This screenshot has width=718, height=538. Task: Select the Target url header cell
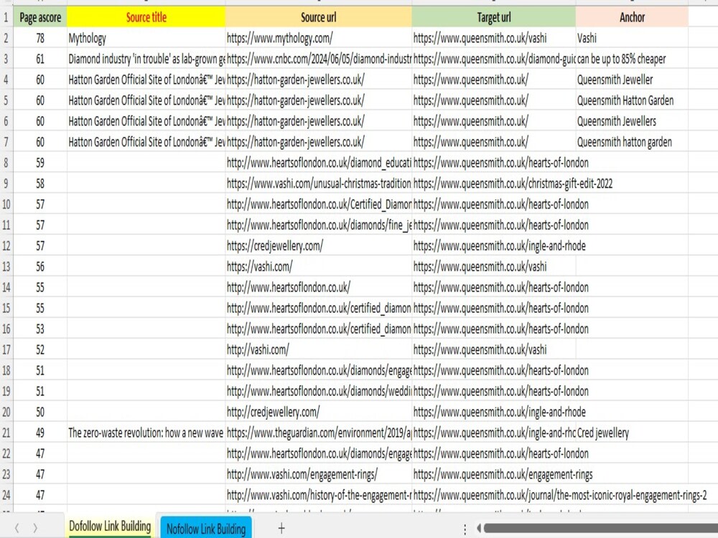[x=494, y=17]
